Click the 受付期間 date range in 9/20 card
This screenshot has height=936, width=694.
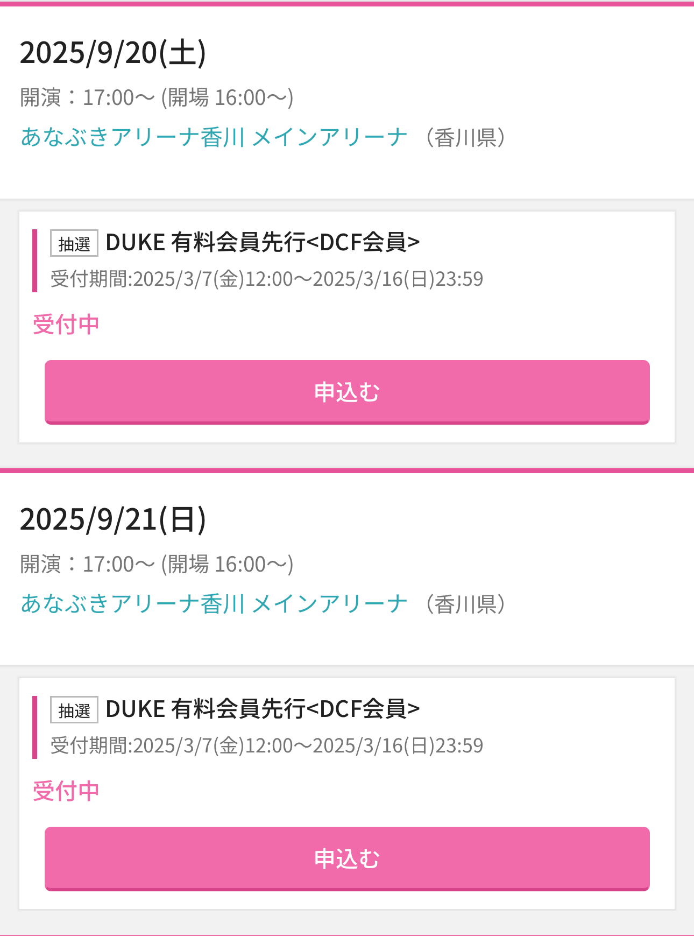[x=267, y=279]
